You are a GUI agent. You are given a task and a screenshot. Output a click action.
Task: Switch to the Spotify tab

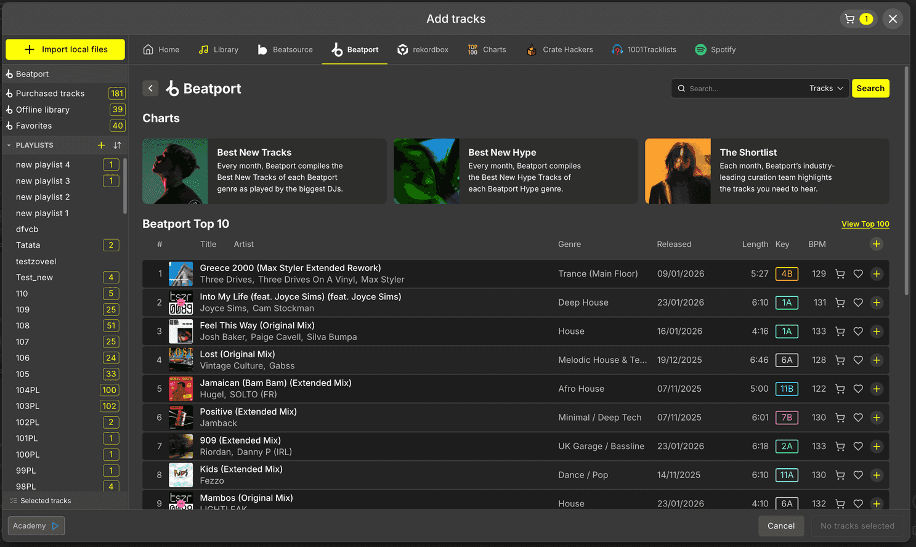pyautogui.click(x=715, y=49)
